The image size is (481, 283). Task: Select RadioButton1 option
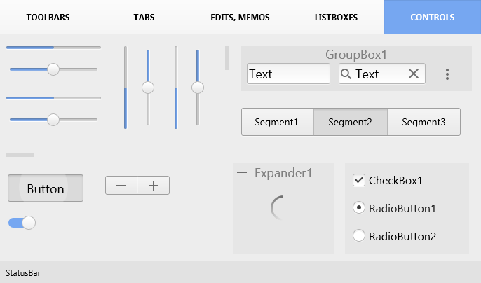pos(358,208)
